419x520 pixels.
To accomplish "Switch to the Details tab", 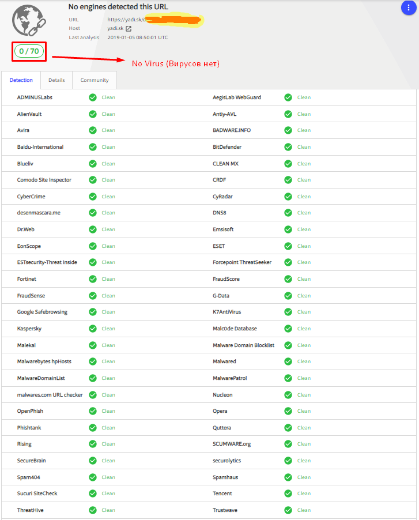I will click(56, 80).
